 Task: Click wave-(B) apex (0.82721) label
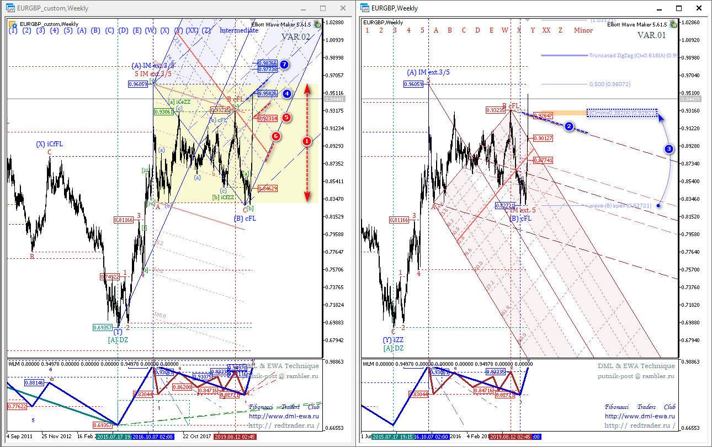pyautogui.click(x=620, y=205)
